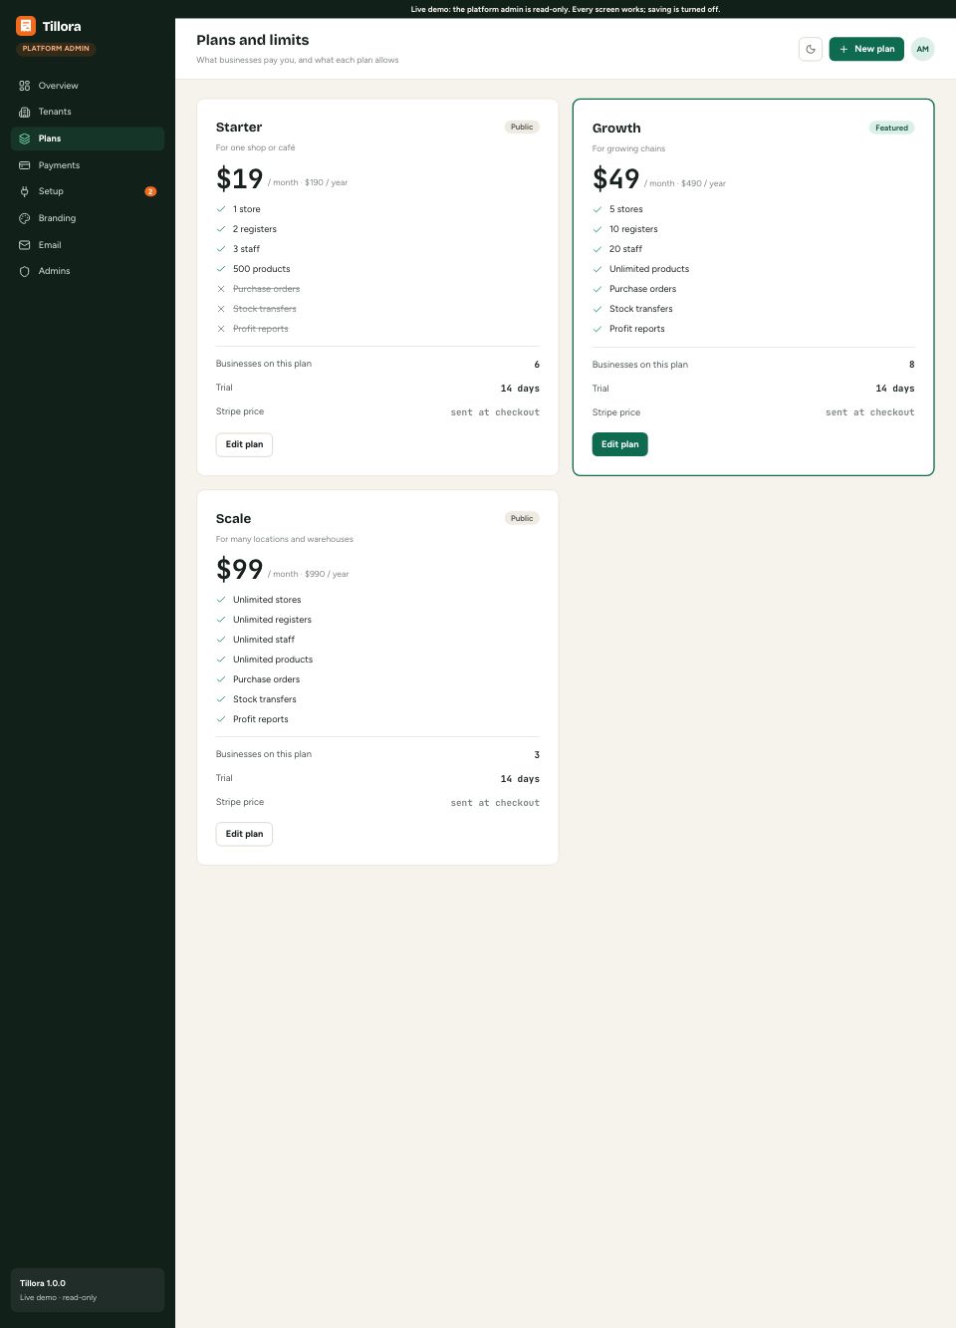Click the $49 price
The width and height of the screenshot is (956, 1328).
(615, 179)
